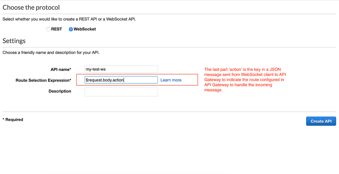Click the red annotation text about 'action' key
The image size is (339, 174).
click(245, 79)
